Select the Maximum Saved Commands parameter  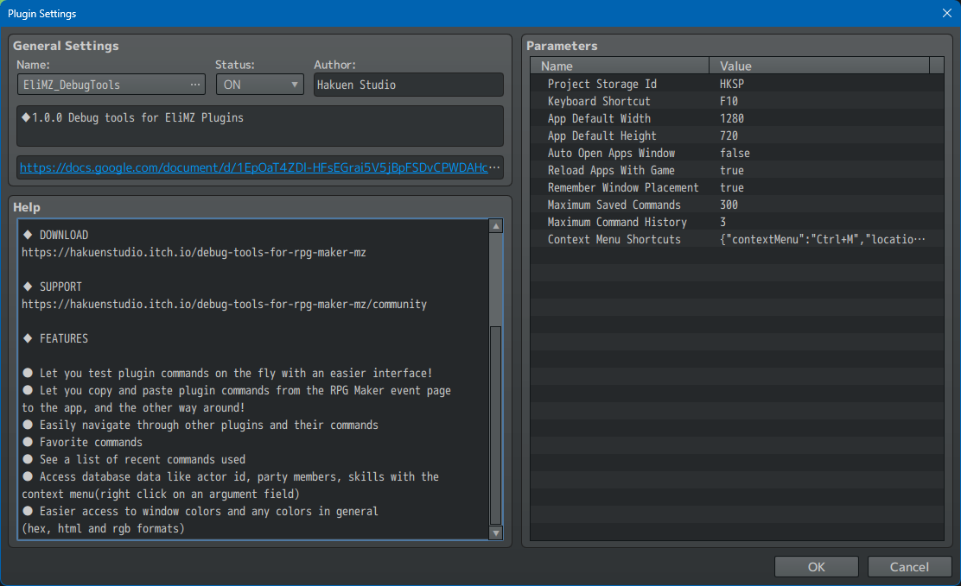click(x=736, y=205)
